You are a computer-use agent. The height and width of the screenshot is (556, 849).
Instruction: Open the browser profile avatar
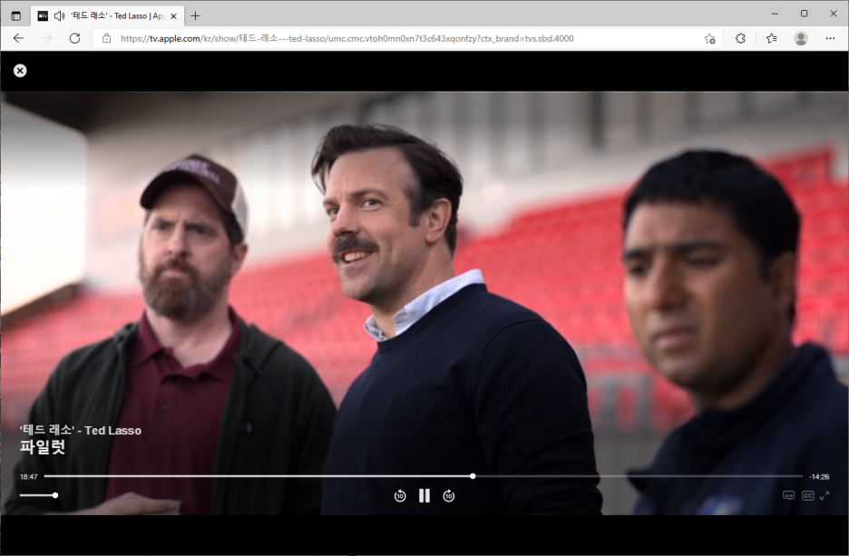(801, 38)
